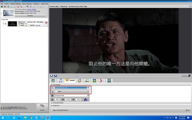This screenshot has height=120, width=192.
Task: Expand the Advanced settings section
Action: [x=51, y=103]
